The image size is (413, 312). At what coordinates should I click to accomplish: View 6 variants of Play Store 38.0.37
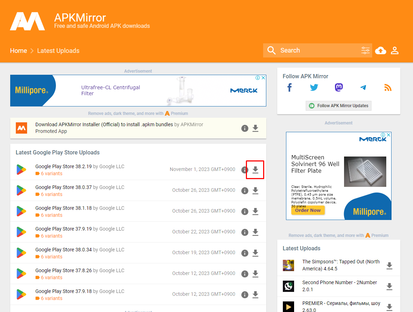click(x=49, y=195)
